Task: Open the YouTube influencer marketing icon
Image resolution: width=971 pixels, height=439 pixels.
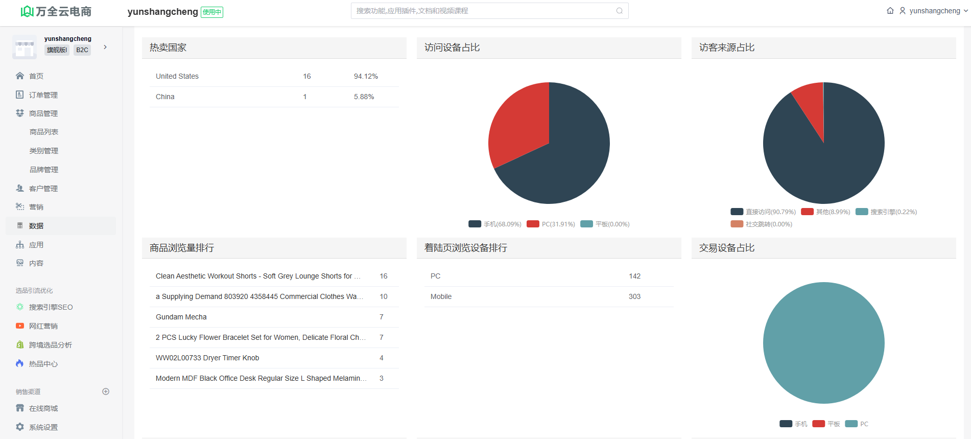Action: pyautogui.click(x=20, y=326)
